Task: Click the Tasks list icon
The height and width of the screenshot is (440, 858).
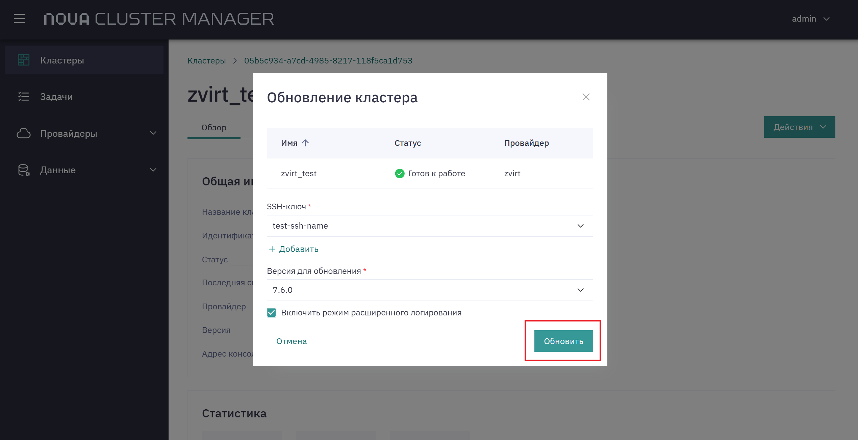Action: 24,97
